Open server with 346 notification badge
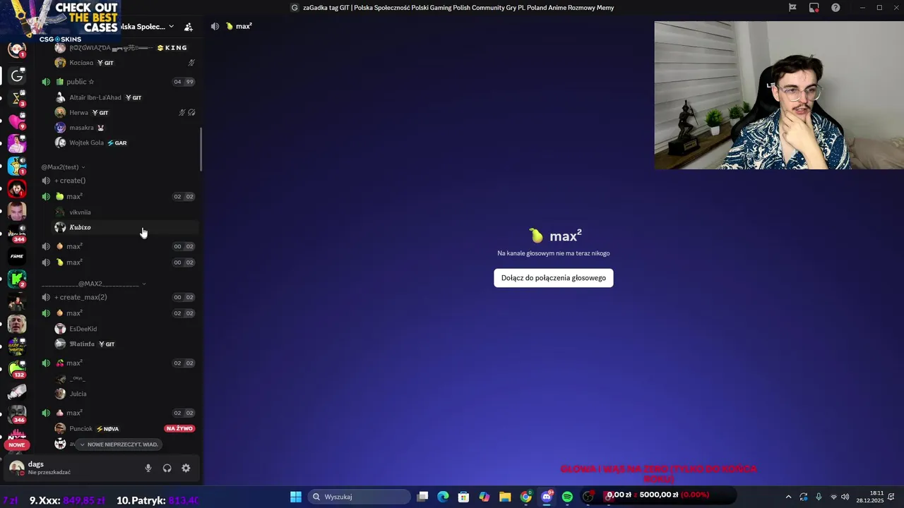The image size is (904, 508). pos(17,413)
